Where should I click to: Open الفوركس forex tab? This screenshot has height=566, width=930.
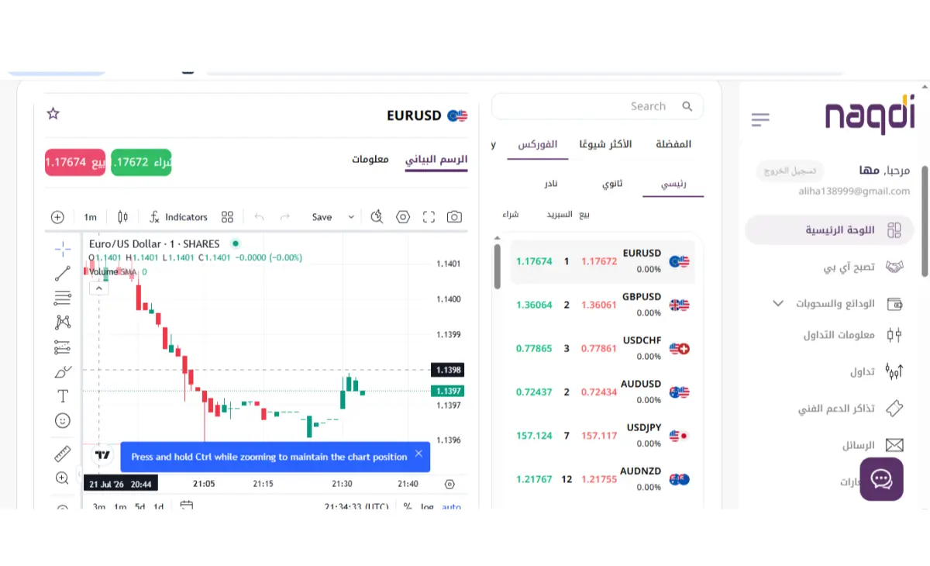(x=538, y=145)
